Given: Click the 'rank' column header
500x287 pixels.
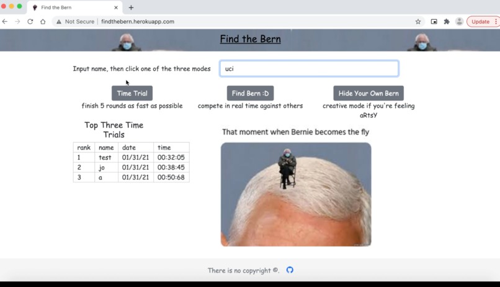Looking at the screenshot, I should tap(84, 147).
